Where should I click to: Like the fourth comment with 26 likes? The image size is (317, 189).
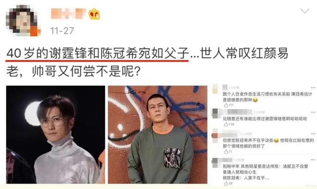pos(226,183)
